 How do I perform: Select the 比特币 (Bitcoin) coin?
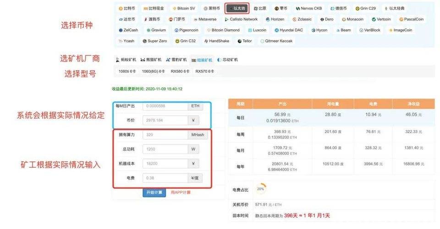[x=127, y=8]
